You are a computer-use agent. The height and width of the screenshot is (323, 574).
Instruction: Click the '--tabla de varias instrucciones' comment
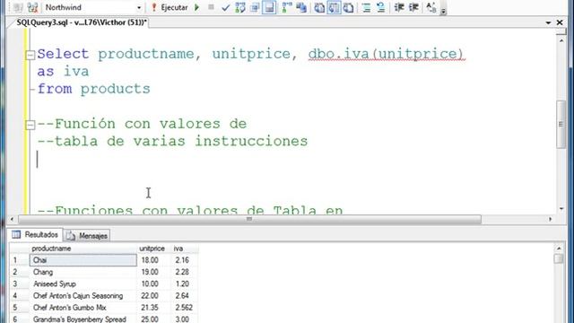pos(172,142)
